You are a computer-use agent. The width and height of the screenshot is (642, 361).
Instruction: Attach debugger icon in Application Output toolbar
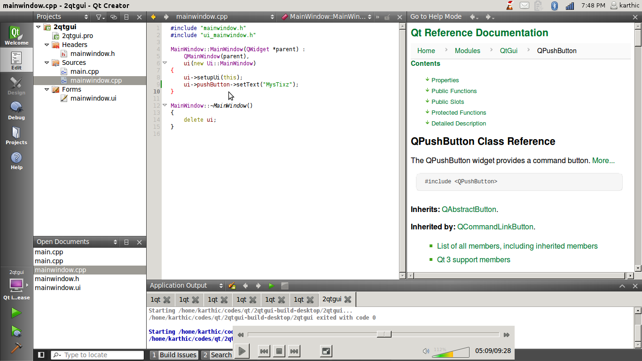pyautogui.click(x=232, y=286)
